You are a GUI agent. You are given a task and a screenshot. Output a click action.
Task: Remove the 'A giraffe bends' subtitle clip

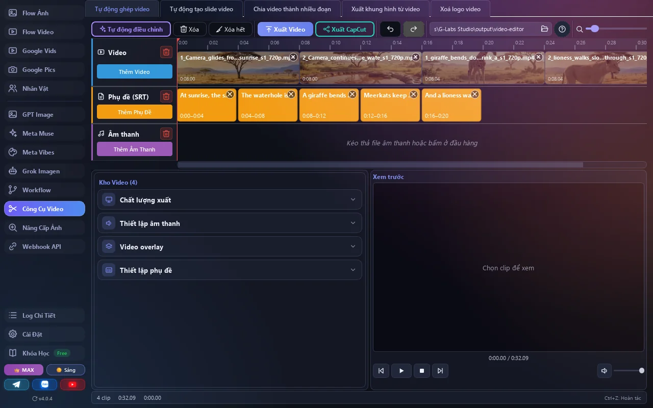tap(352, 94)
